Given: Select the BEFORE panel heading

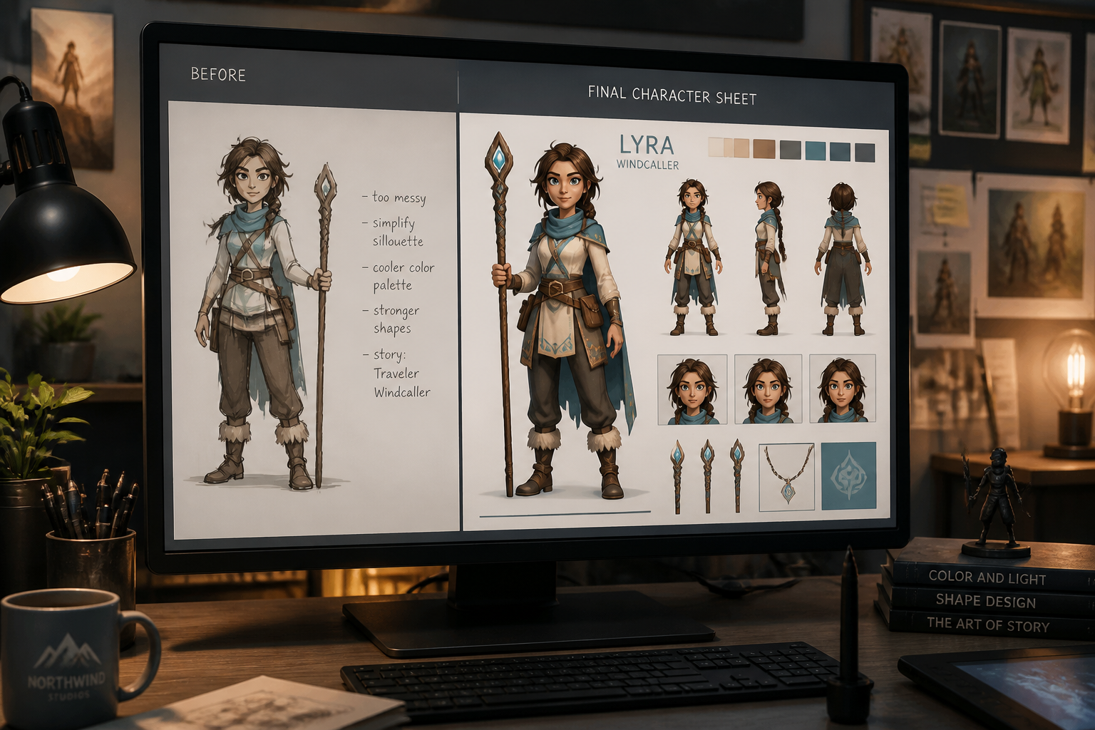Looking at the screenshot, I should coord(218,74).
